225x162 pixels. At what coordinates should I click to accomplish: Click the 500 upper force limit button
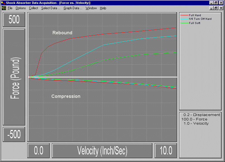pyautogui.click(x=14, y=20)
